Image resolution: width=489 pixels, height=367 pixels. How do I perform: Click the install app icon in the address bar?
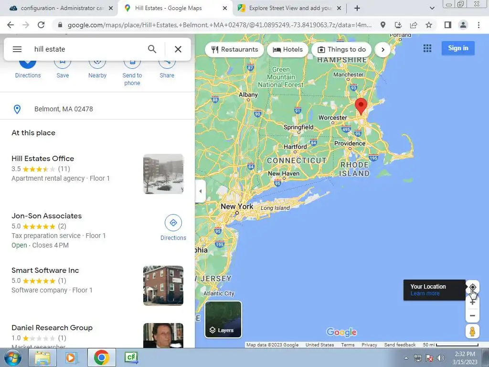click(x=398, y=25)
